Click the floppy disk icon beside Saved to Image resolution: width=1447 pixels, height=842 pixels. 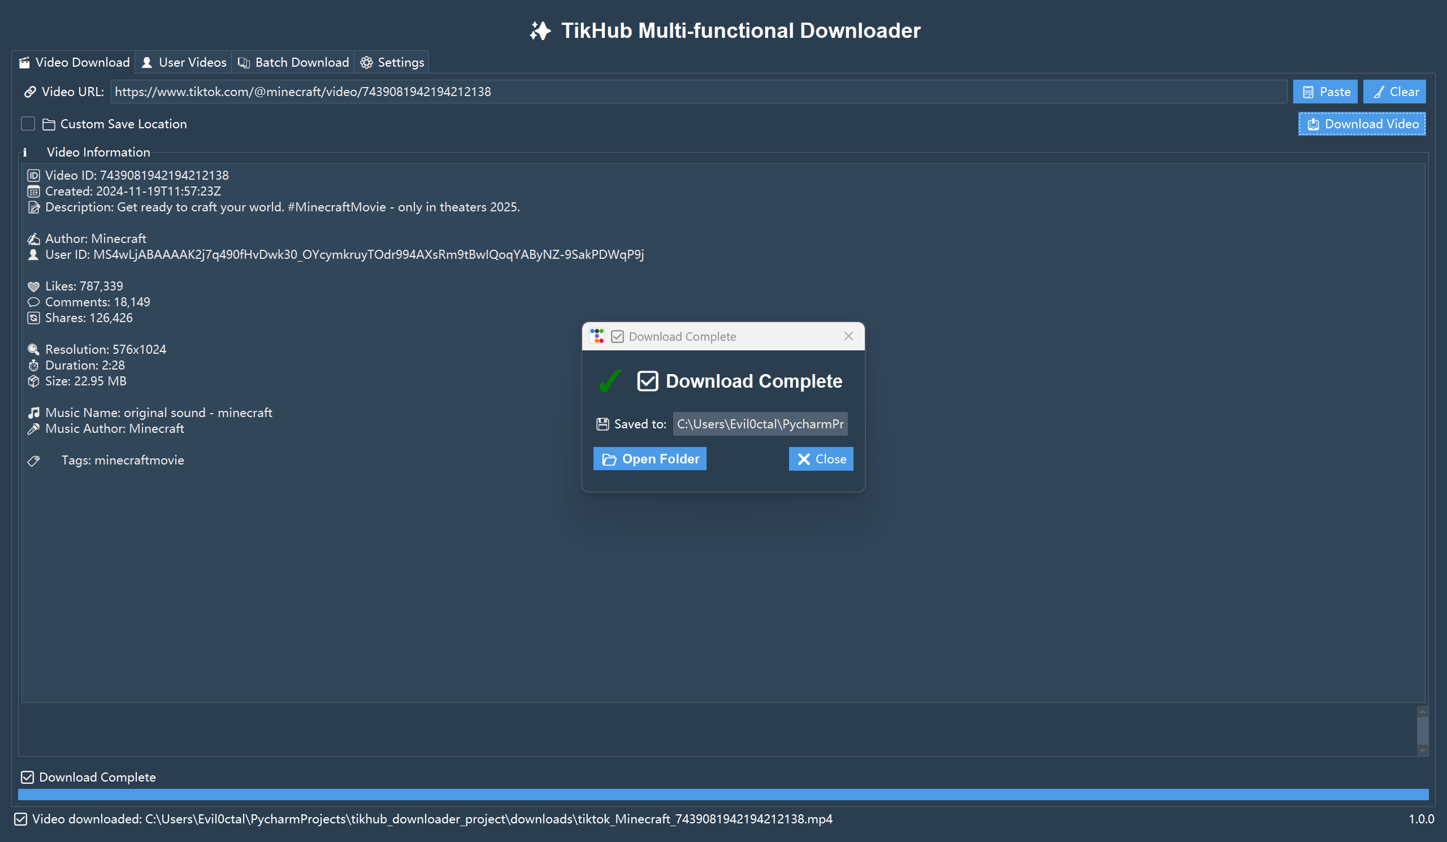(x=603, y=424)
